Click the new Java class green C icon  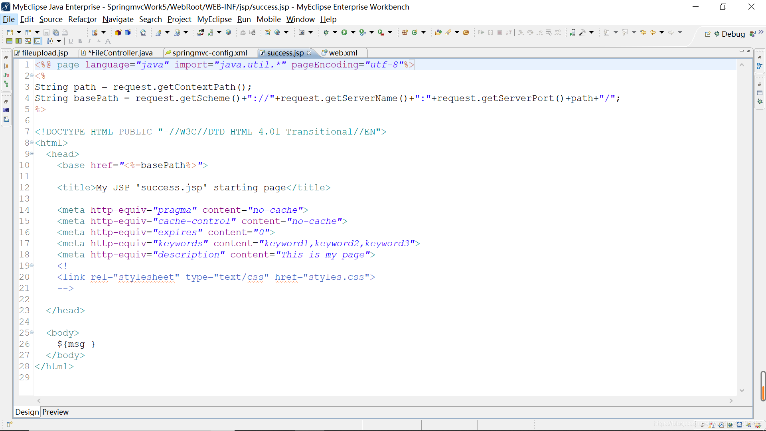(x=415, y=32)
